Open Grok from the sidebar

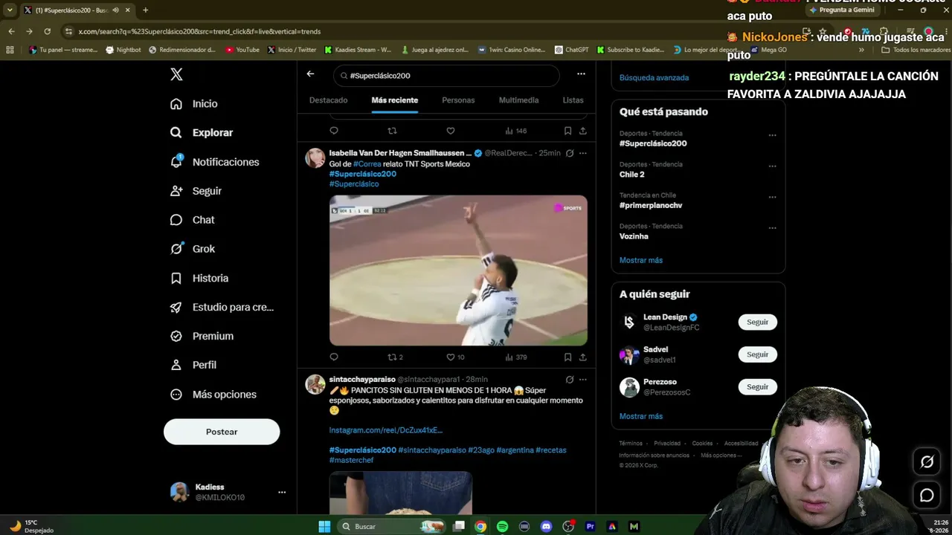click(193, 249)
